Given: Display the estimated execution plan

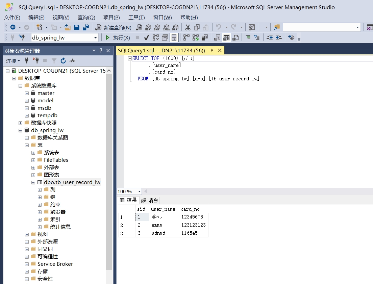Looking at the screenshot, I should tap(155, 37).
